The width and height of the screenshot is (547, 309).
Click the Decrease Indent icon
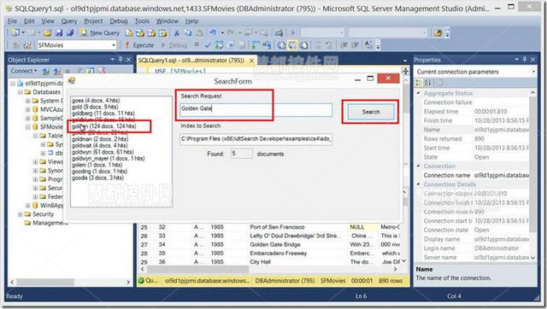click(344, 45)
